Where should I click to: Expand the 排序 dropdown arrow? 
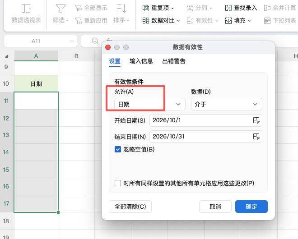point(128,20)
